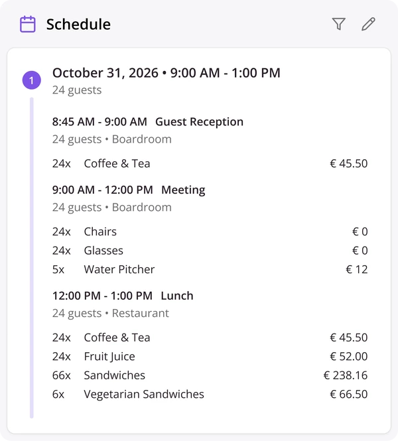The height and width of the screenshot is (441, 398).
Task: Click the Fruit Juice line item
Action: pyautogui.click(x=210, y=356)
